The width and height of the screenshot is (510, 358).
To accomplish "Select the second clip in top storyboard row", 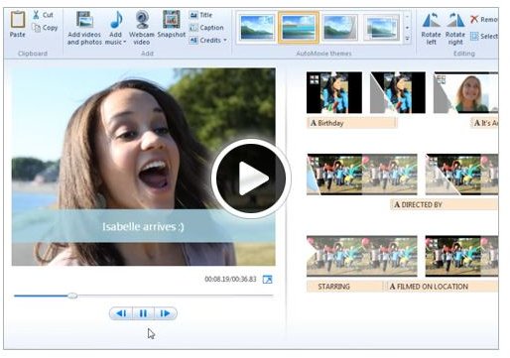I will (398, 92).
